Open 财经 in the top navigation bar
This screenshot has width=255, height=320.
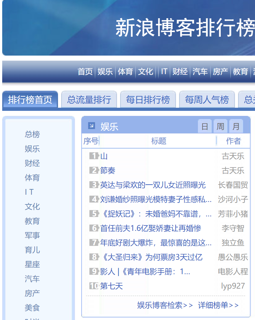coord(180,72)
